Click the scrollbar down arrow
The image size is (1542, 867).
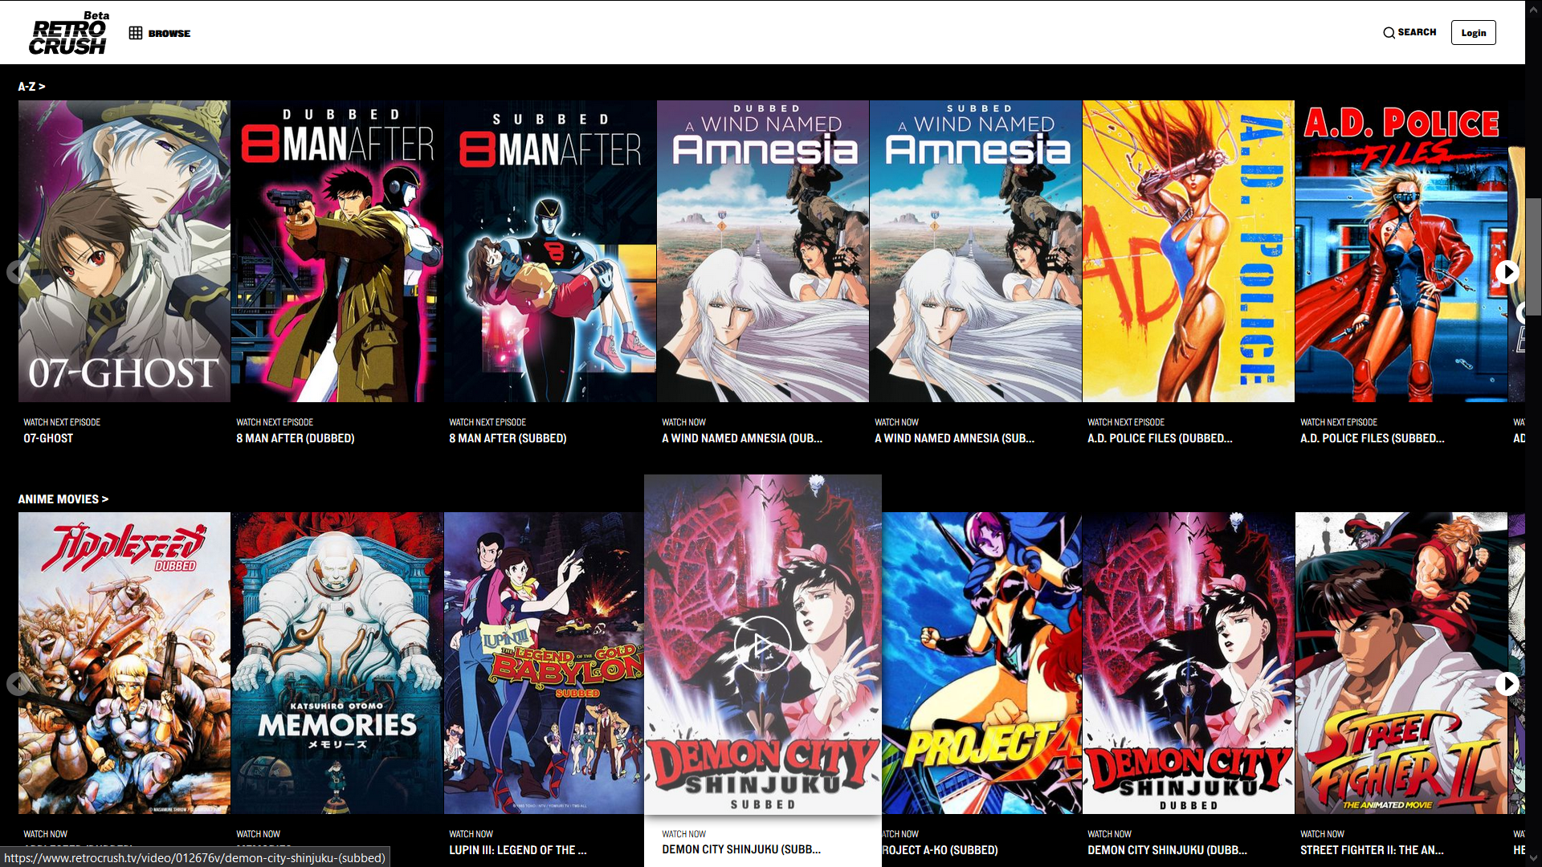1533,858
